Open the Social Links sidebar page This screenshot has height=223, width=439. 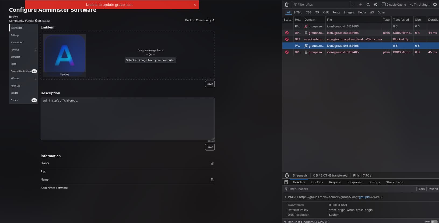coord(23,42)
